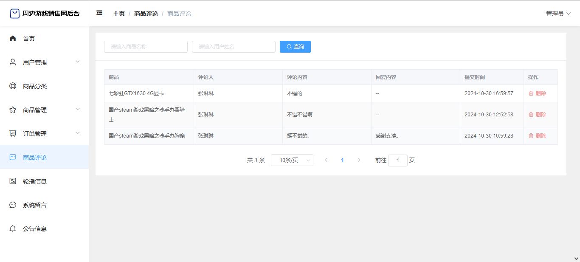Click the next page arrow in pagination
This screenshot has width=580, height=262.
click(359, 160)
